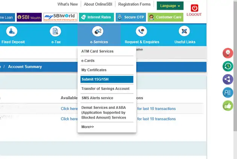The image size is (237, 159).
Task: Click the purple share sidebar icon
Action: [x=228, y=79]
